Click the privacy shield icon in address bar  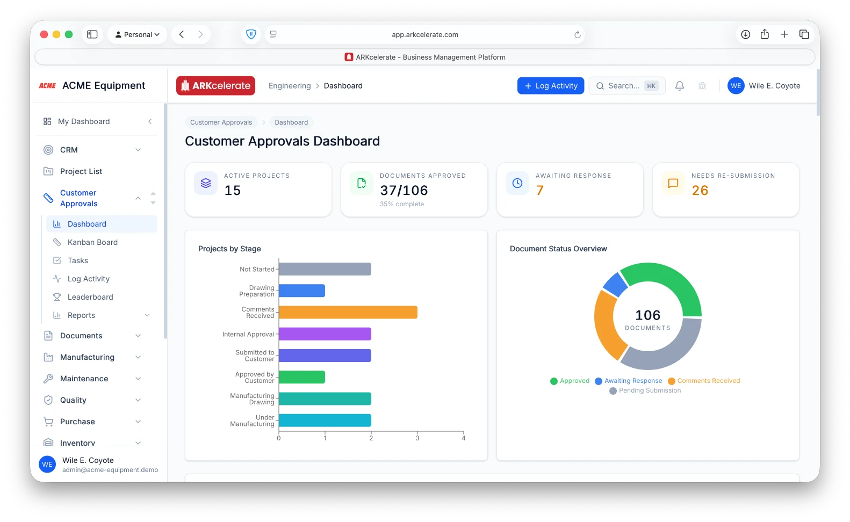point(251,34)
